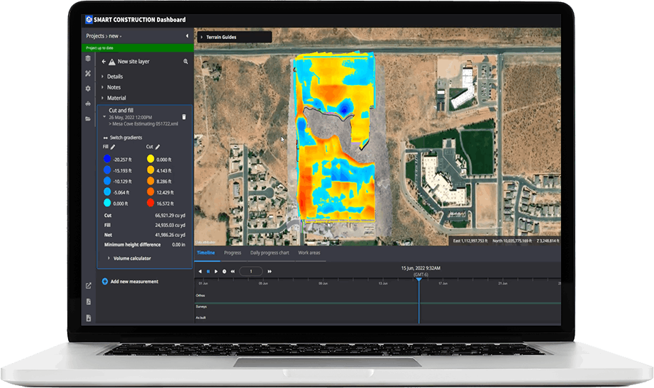Screen dimensions: 654x388
Task: Expand the Volume calculator section
Action: click(x=109, y=258)
